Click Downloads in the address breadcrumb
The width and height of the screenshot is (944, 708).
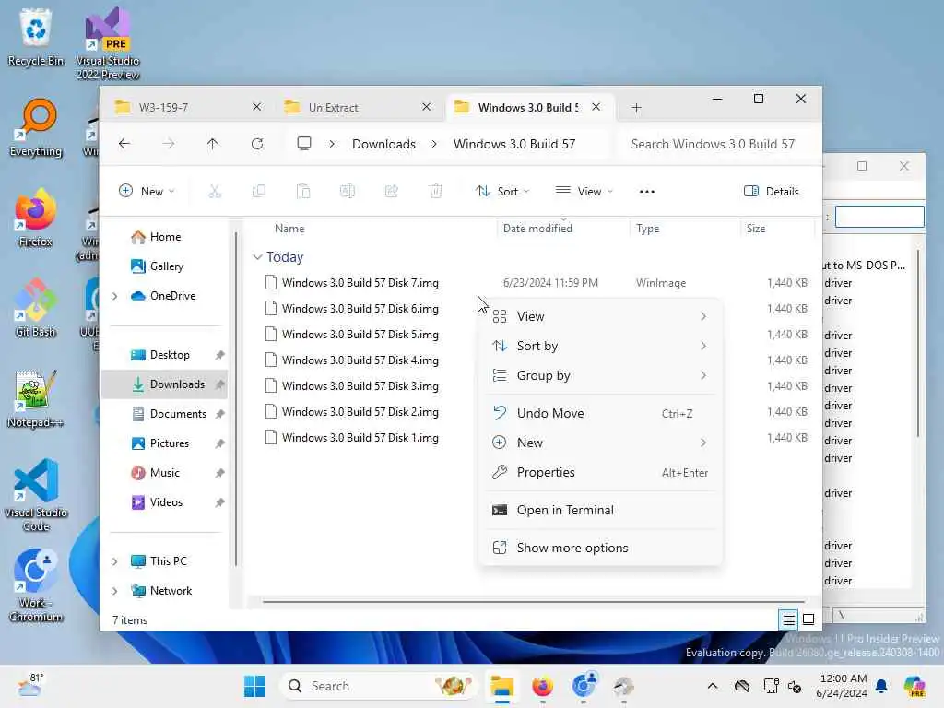tap(383, 144)
